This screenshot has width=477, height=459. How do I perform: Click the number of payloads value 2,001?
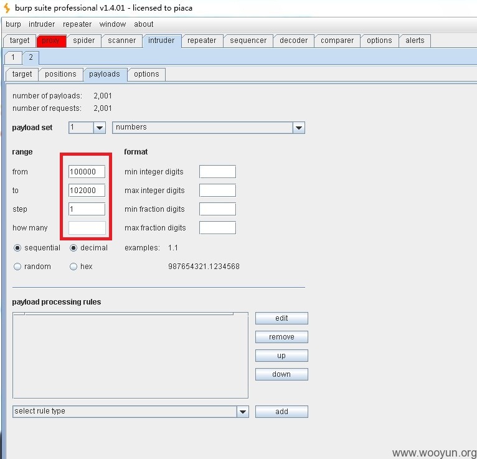coord(103,96)
